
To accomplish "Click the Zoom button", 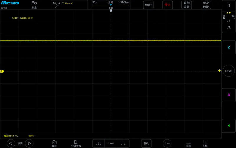I will 148,5.
